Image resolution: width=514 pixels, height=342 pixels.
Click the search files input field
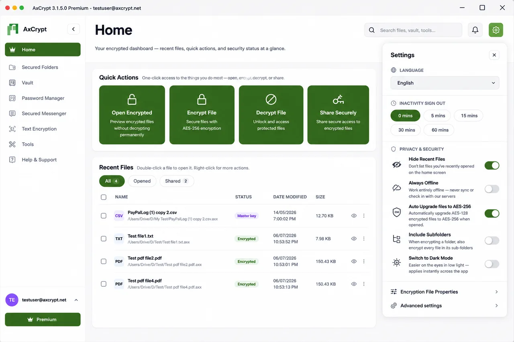point(413,30)
